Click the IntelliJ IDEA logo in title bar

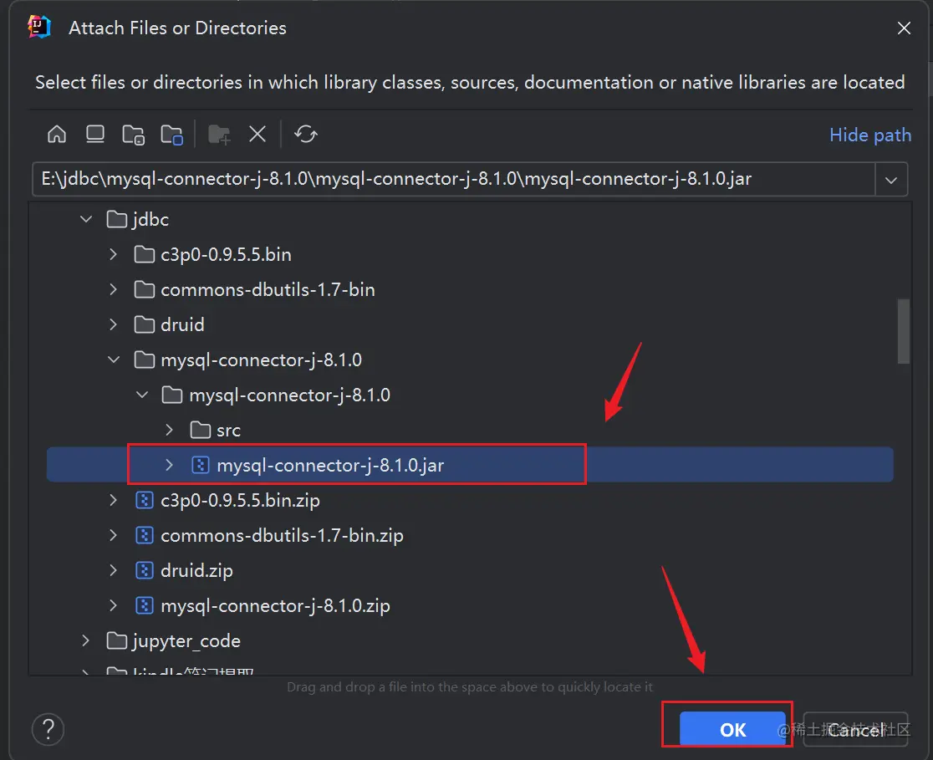[39, 28]
